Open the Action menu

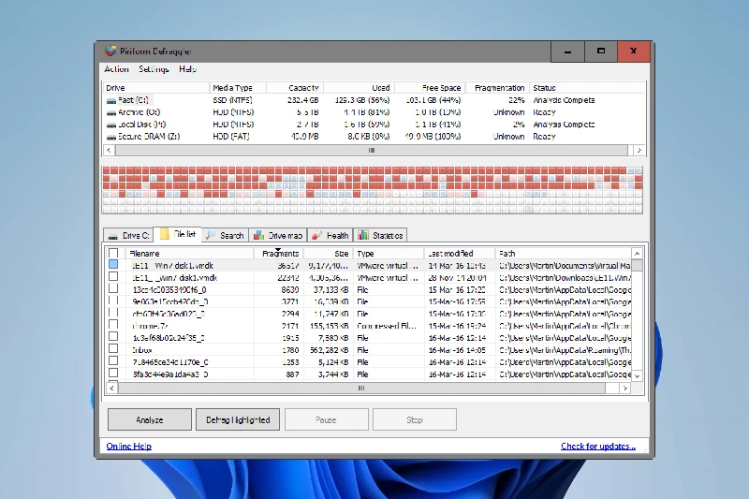[x=116, y=69]
